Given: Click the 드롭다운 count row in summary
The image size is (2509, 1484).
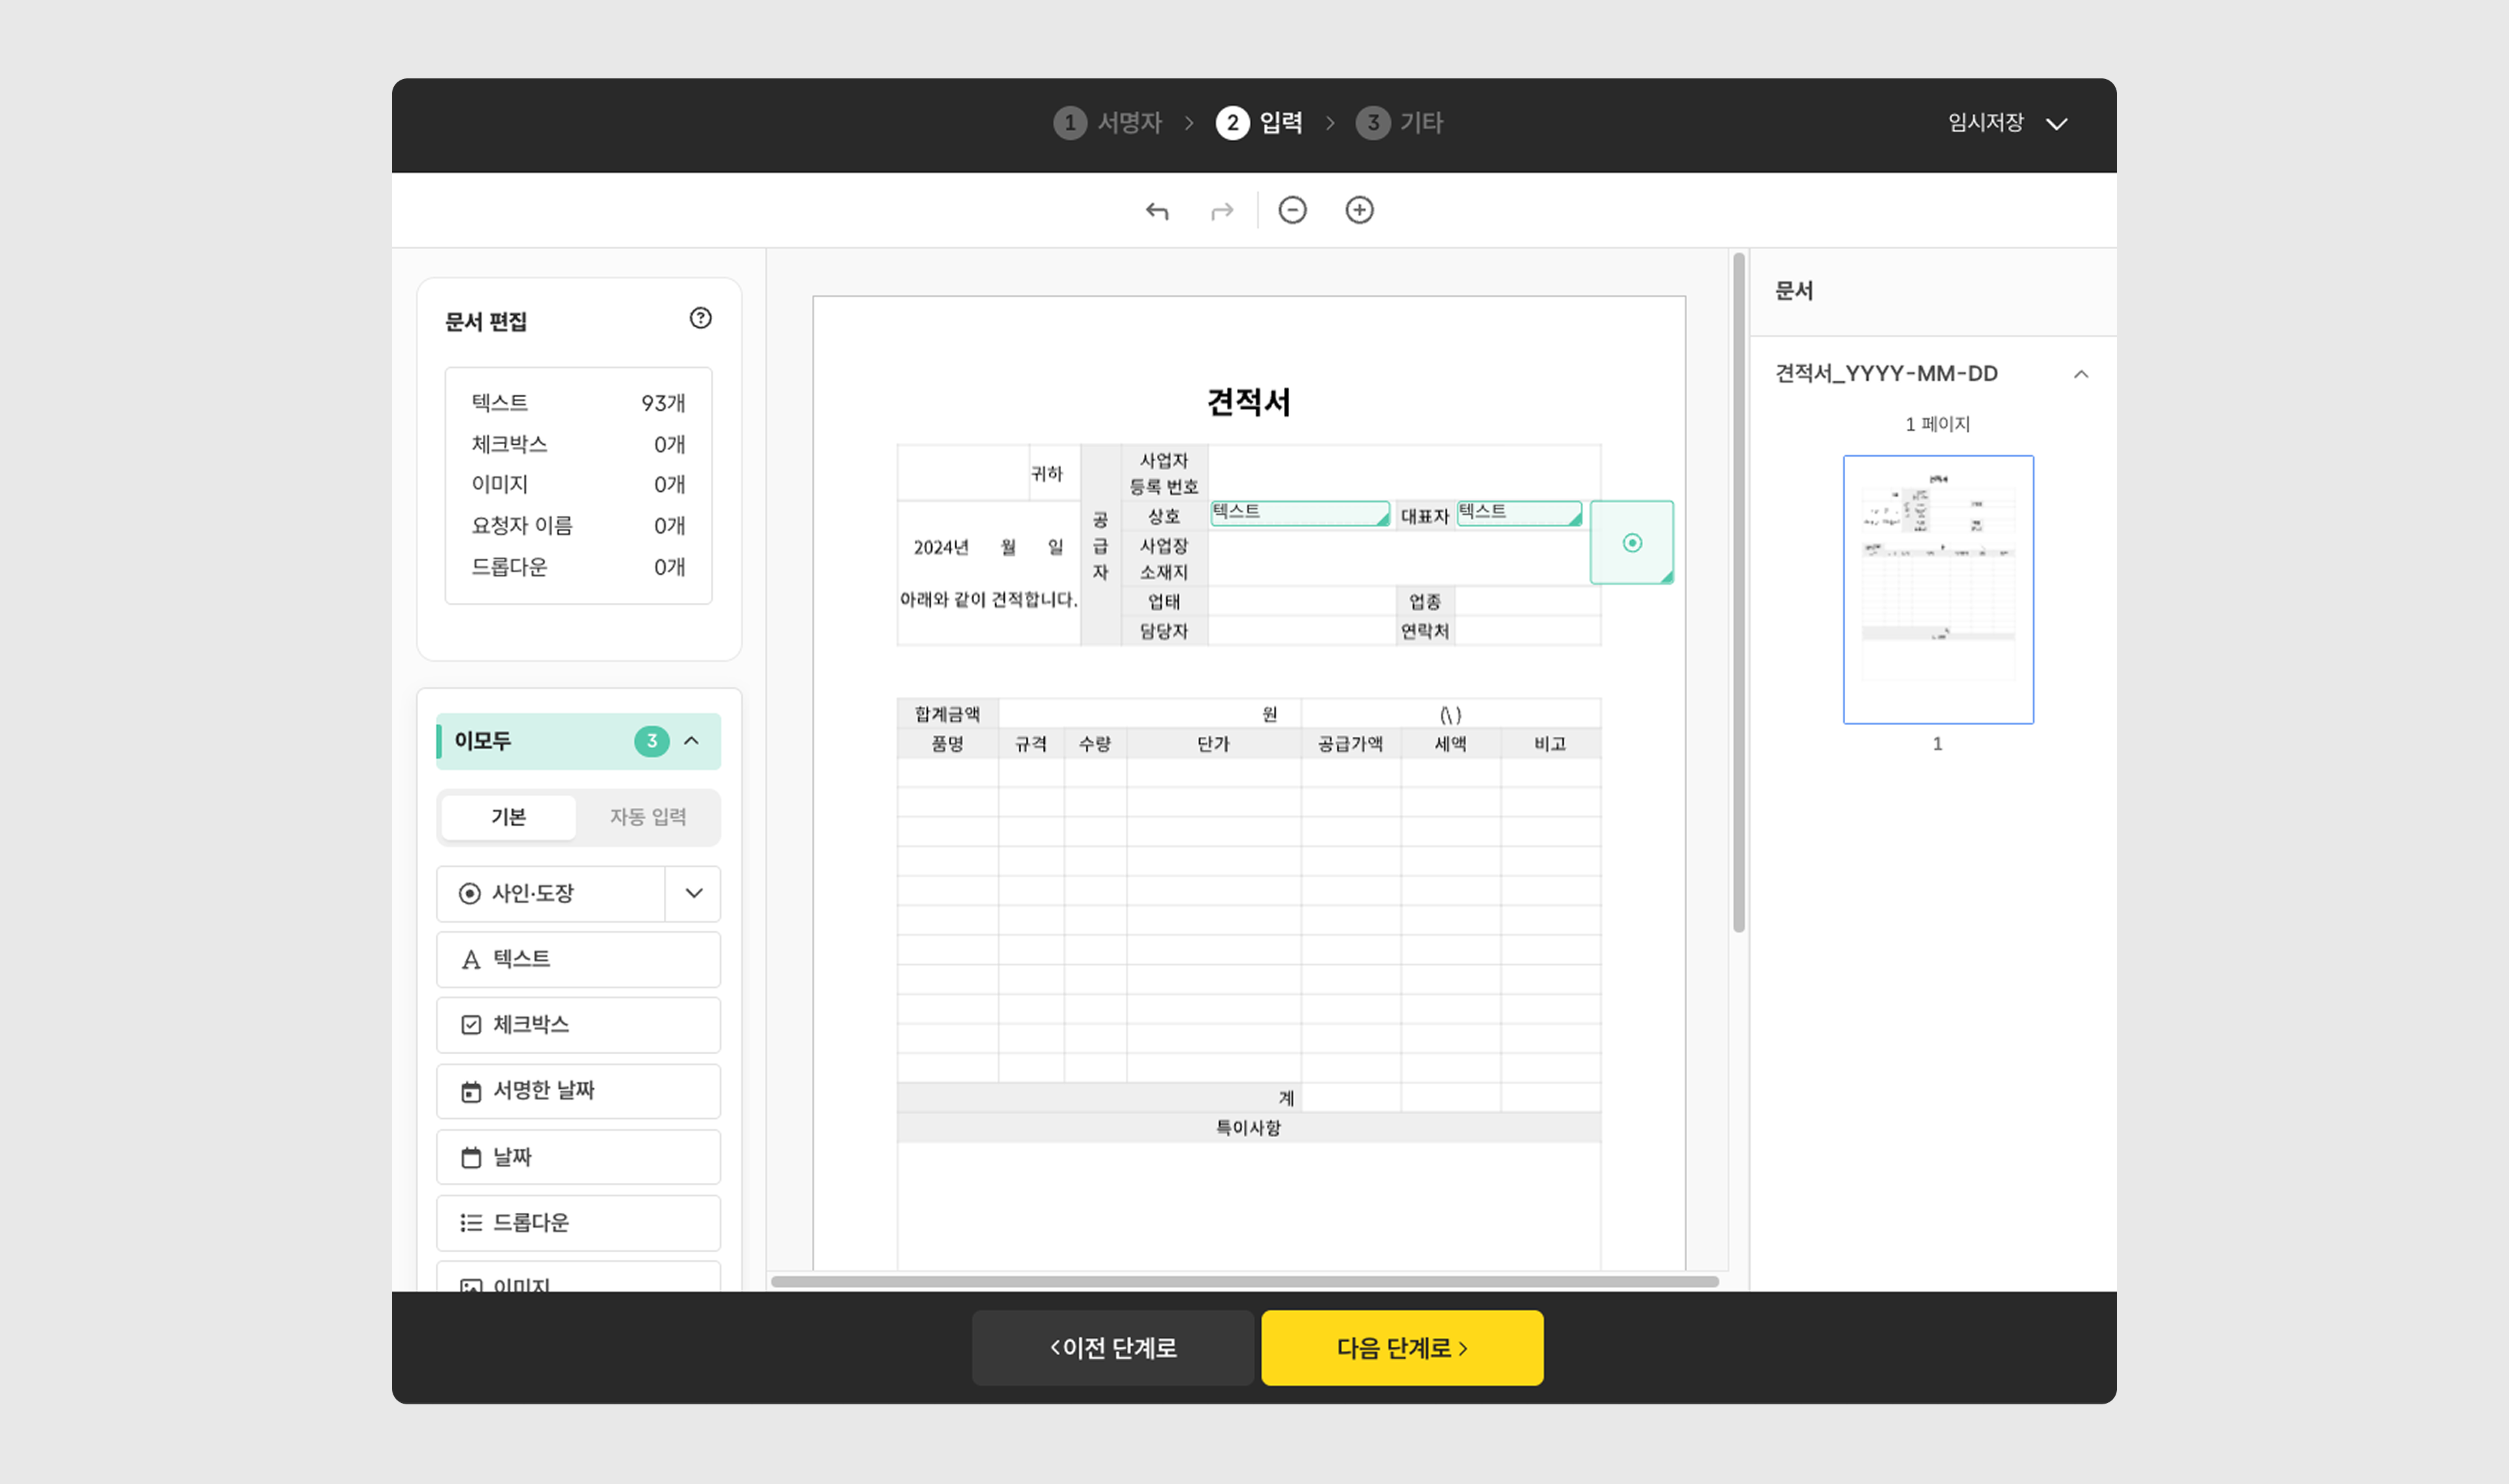Looking at the screenshot, I should point(578,567).
